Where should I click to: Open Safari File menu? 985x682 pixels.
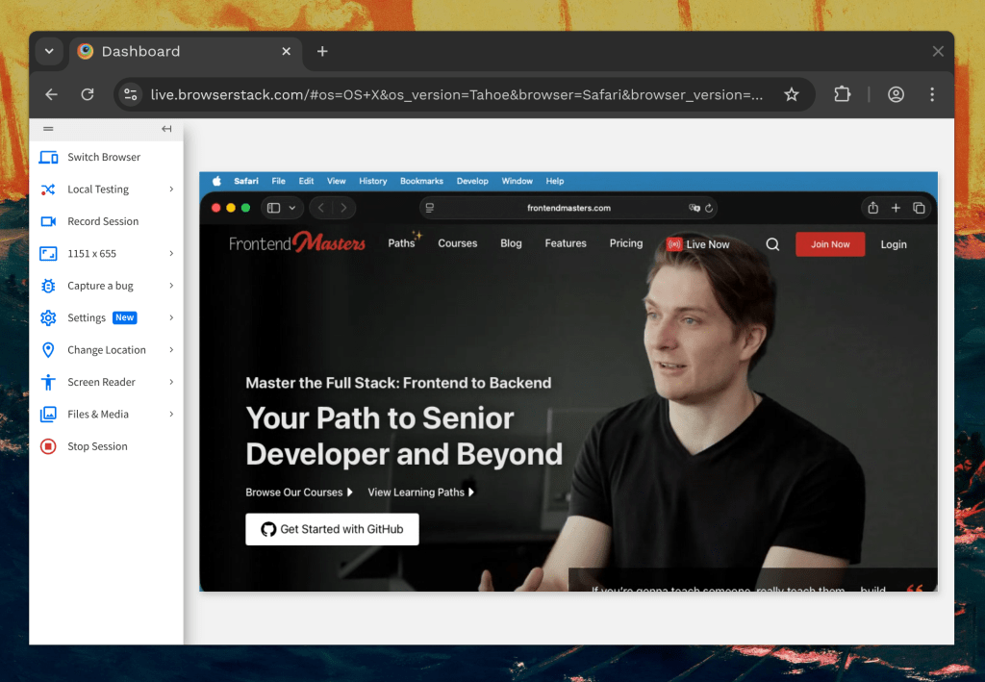coord(278,181)
